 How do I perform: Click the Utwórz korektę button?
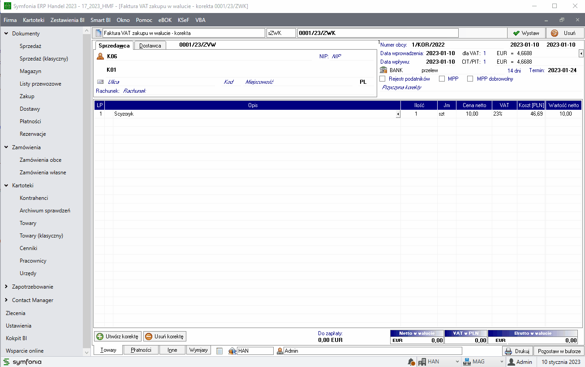click(x=118, y=337)
